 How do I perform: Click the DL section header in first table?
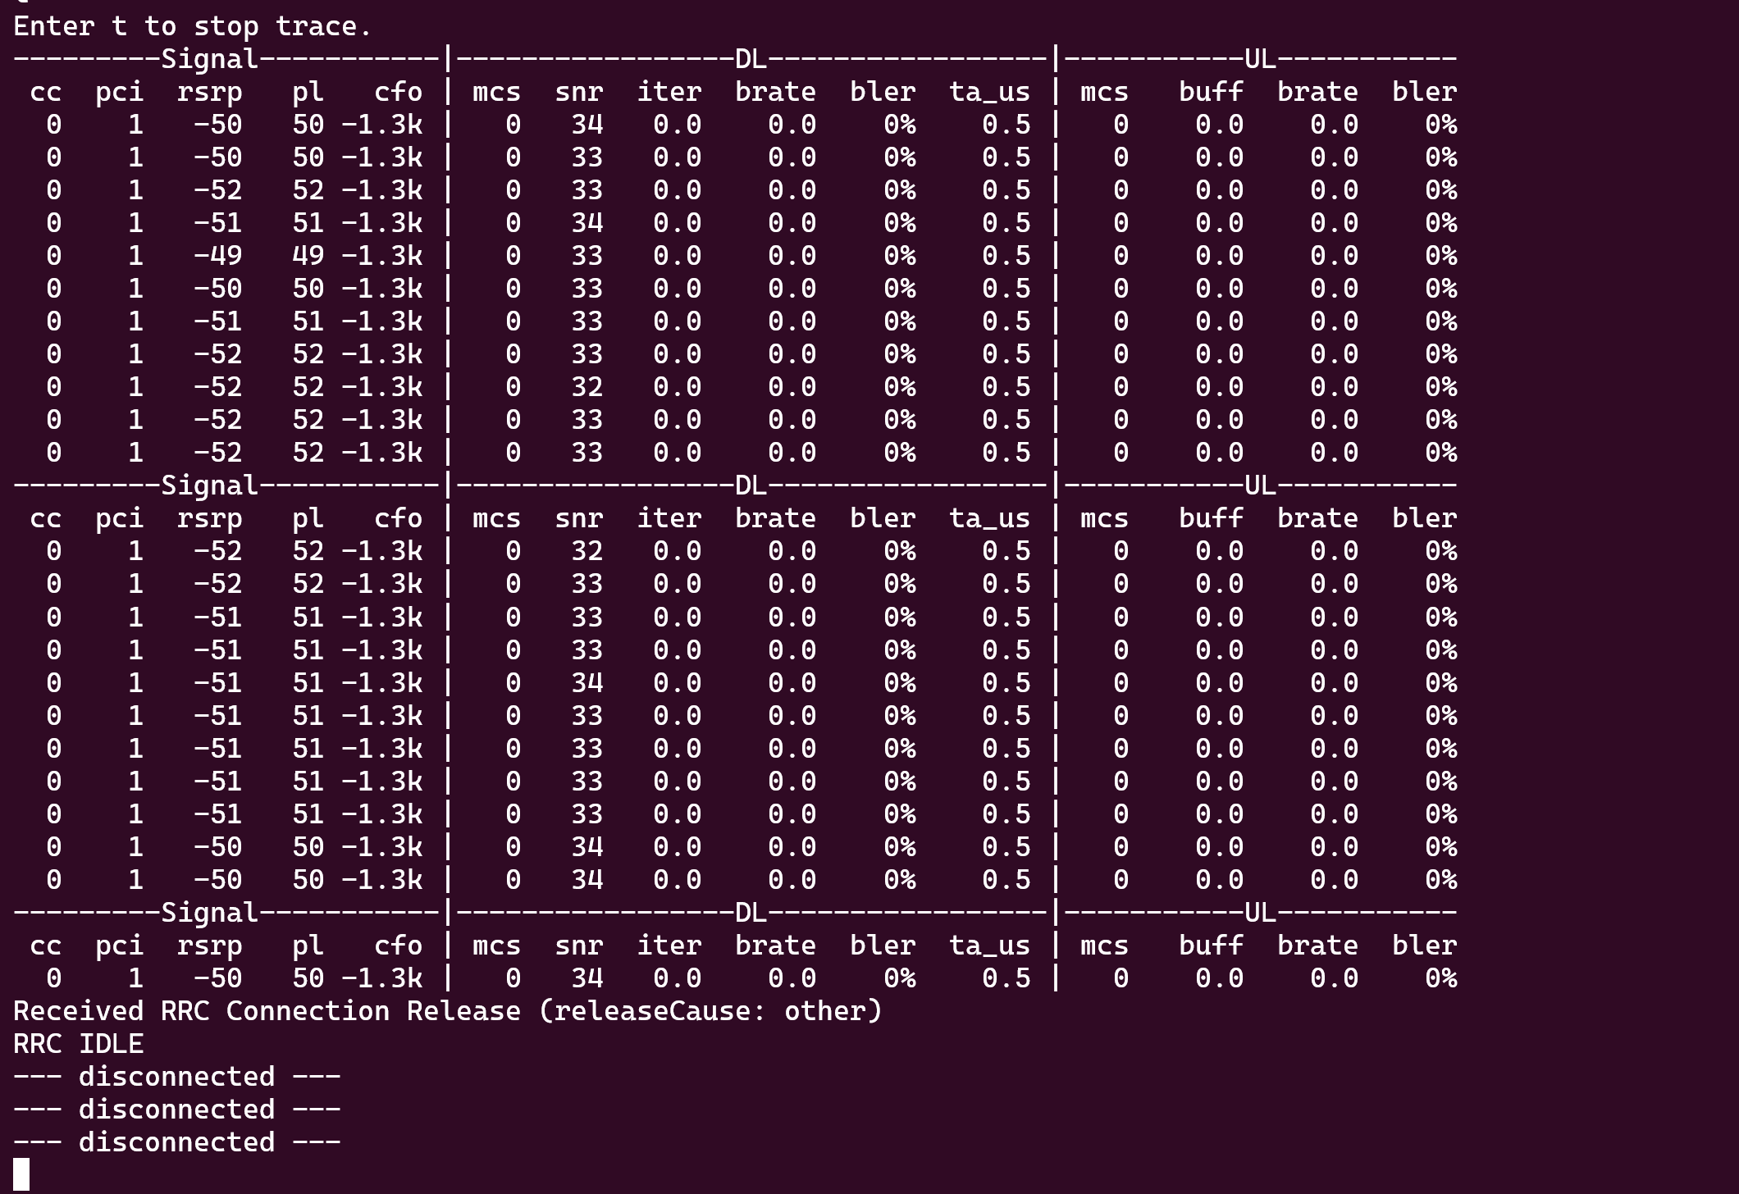pos(751,58)
